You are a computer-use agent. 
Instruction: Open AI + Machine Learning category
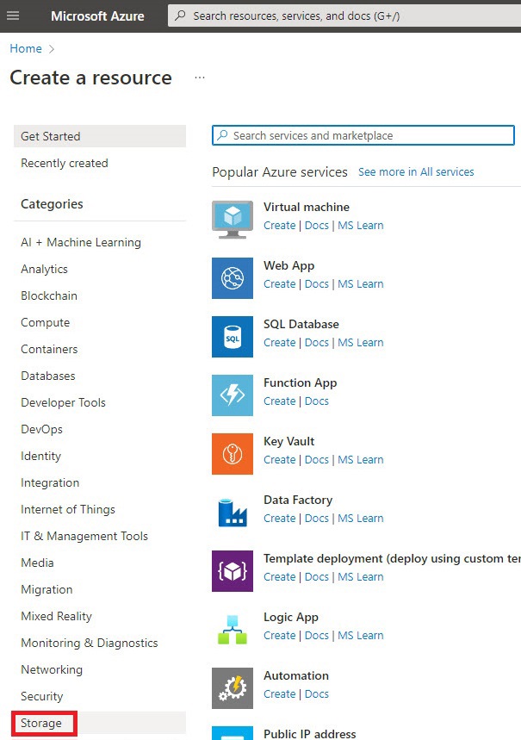[x=81, y=242]
